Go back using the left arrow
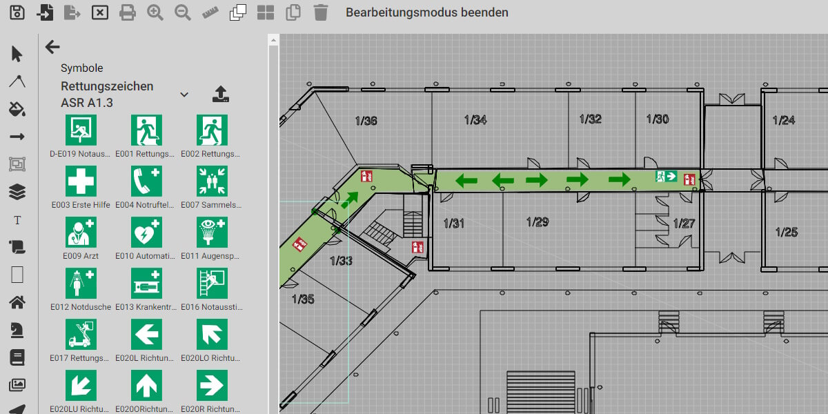 coord(52,47)
